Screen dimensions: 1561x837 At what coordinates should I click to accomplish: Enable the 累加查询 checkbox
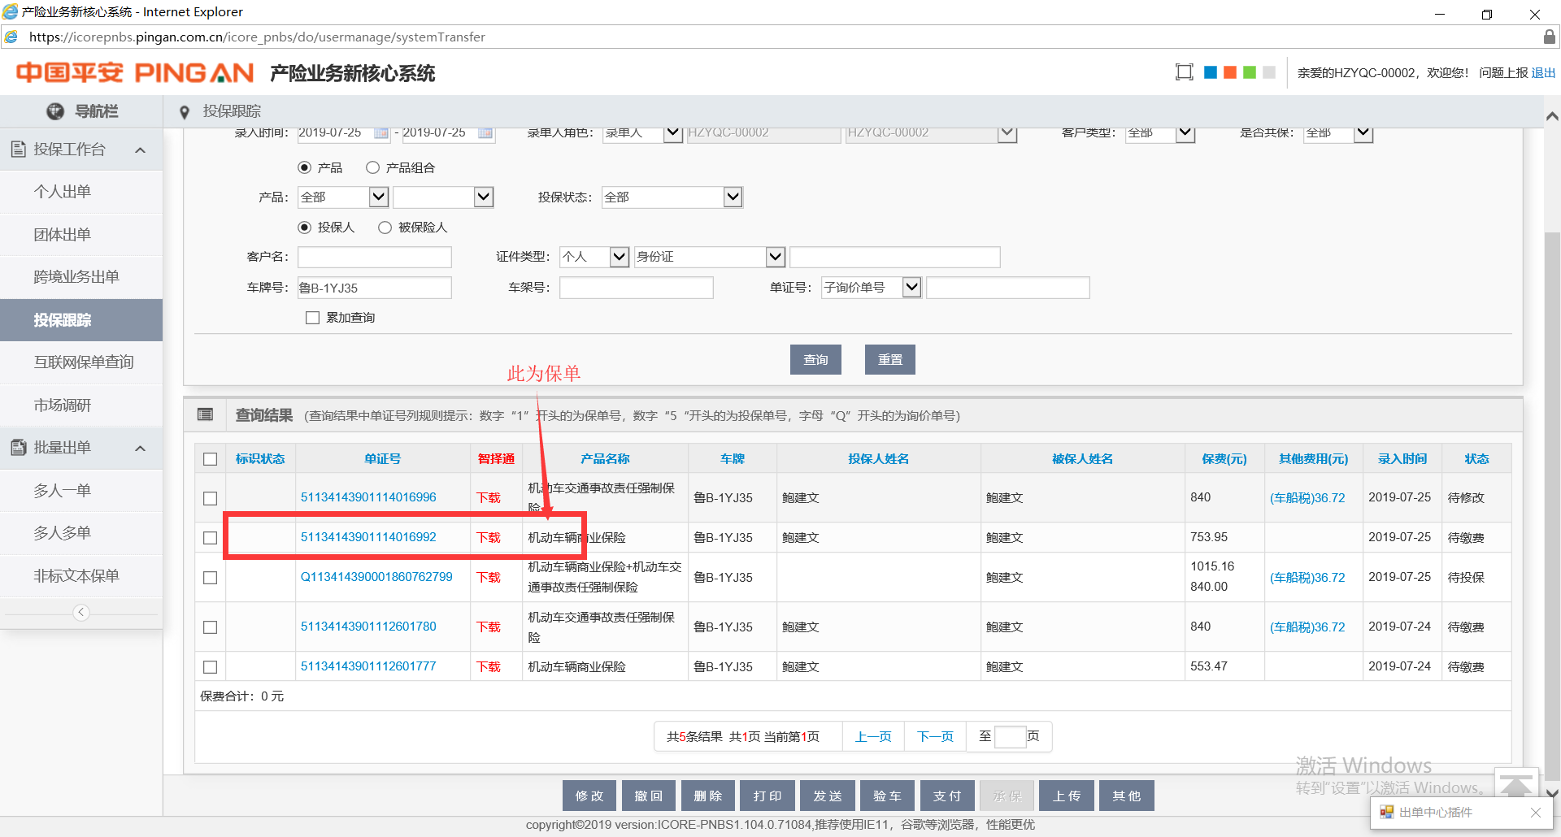coord(312,318)
